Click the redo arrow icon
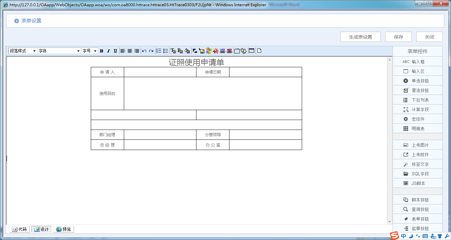The height and width of the screenshot is (240, 451). tap(151, 51)
